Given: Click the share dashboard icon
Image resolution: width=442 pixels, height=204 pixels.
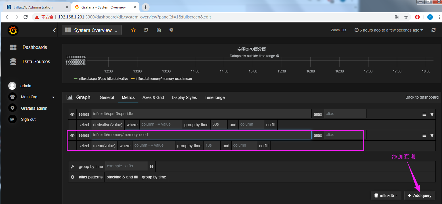Looking at the screenshot, I should click(146, 30).
